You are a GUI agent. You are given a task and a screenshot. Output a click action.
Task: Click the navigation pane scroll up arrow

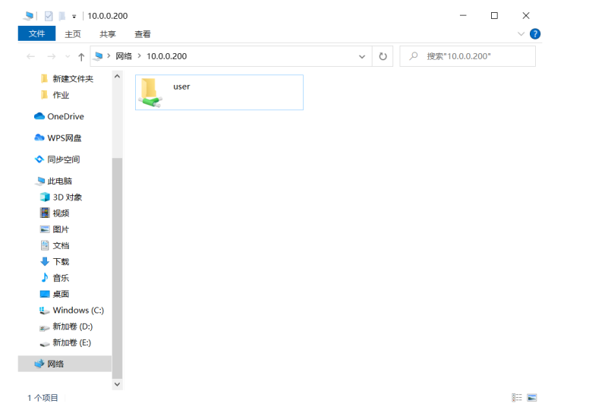point(117,77)
